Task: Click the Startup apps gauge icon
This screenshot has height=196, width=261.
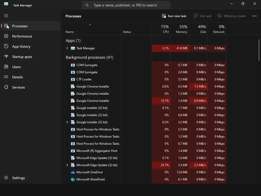Action: click(6, 56)
